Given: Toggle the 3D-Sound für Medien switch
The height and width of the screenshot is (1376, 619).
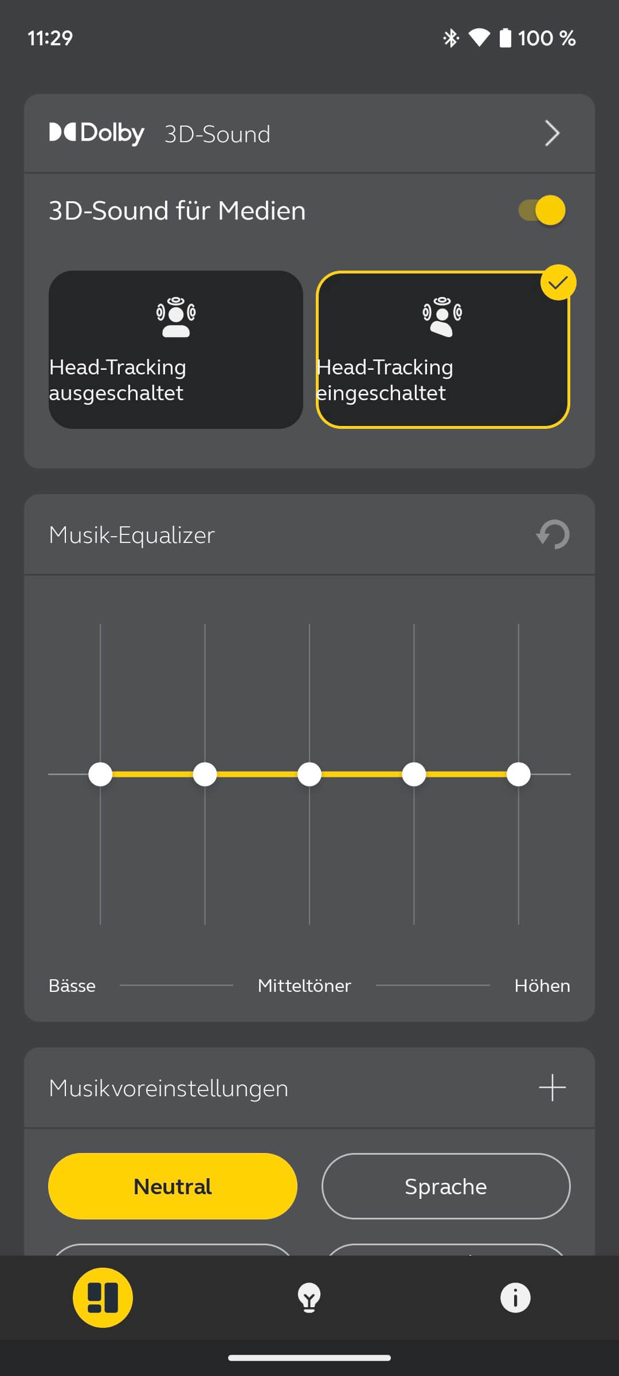Looking at the screenshot, I should point(542,210).
